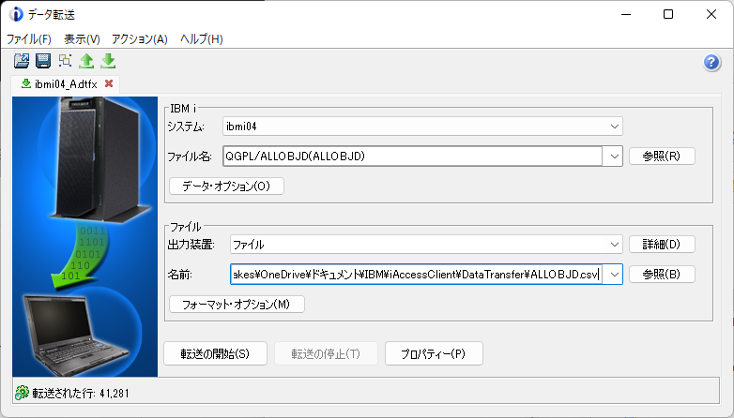Click the 参照(R) browse button
Viewport: 734px width, 418px height.
tap(662, 157)
